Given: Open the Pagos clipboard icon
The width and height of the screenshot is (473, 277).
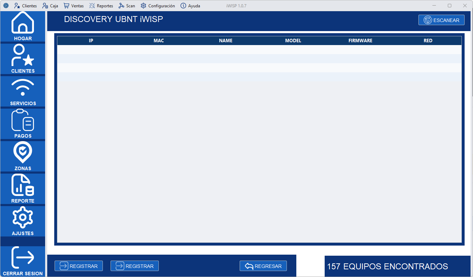Looking at the screenshot, I should (22, 120).
